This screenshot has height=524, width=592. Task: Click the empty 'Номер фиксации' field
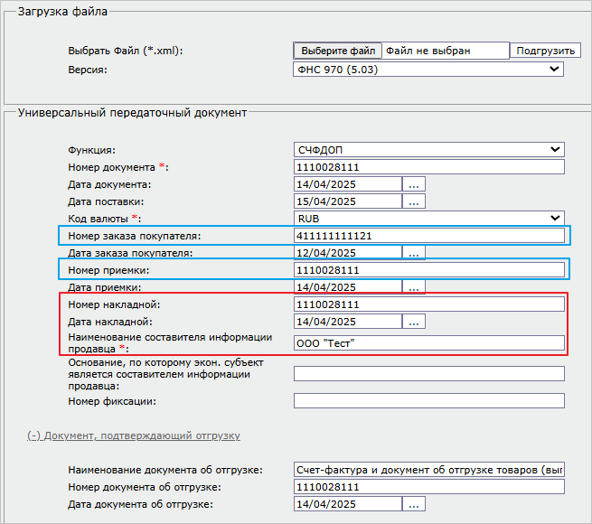[x=428, y=401]
